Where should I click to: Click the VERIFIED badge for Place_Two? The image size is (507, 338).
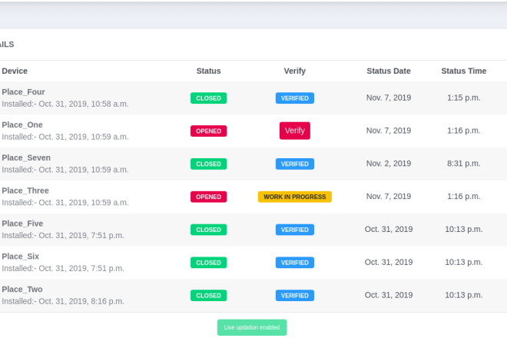[x=294, y=295]
